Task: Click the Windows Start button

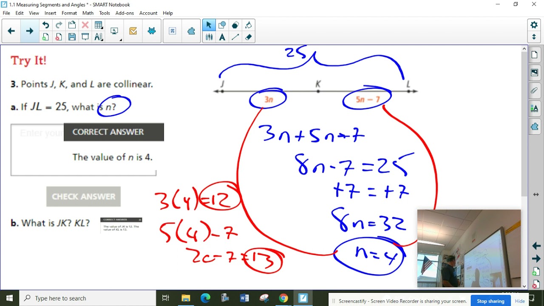Action: click(9, 298)
